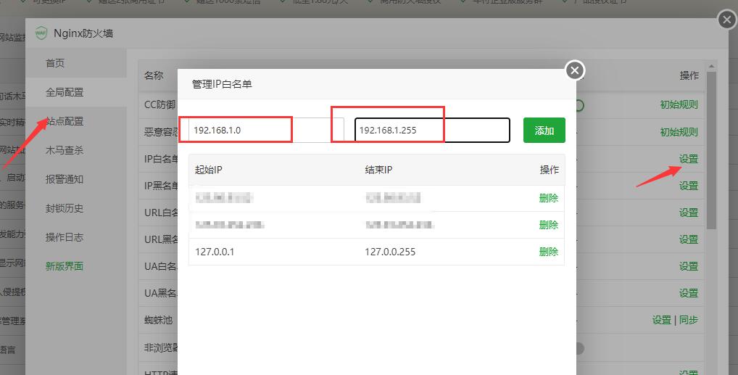Click 初始规则 for CC防御 row

click(x=679, y=104)
